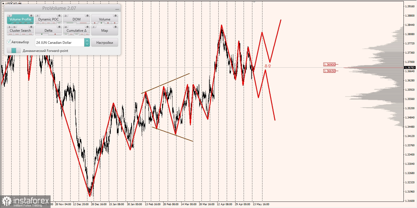
Task: Click the V hotkey tag on Volume Profile
Action: pos(10,16)
